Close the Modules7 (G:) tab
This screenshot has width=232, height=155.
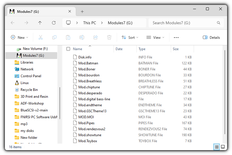70,11
